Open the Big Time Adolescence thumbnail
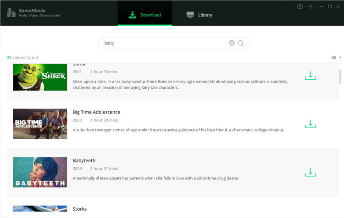Viewport: 344px width, 218px height. pos(40,124)
